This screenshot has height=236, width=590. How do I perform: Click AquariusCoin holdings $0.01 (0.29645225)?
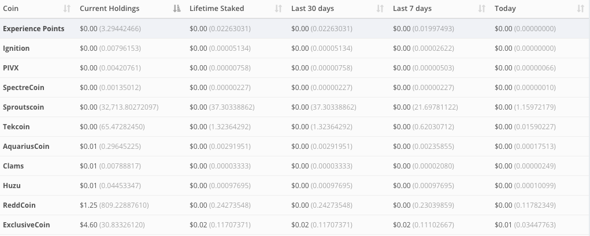coord(110,146)
